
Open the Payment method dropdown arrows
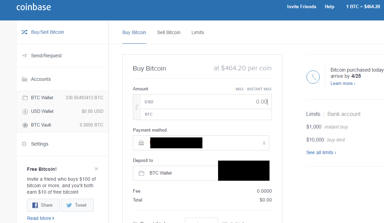click(x=264, y=143)
